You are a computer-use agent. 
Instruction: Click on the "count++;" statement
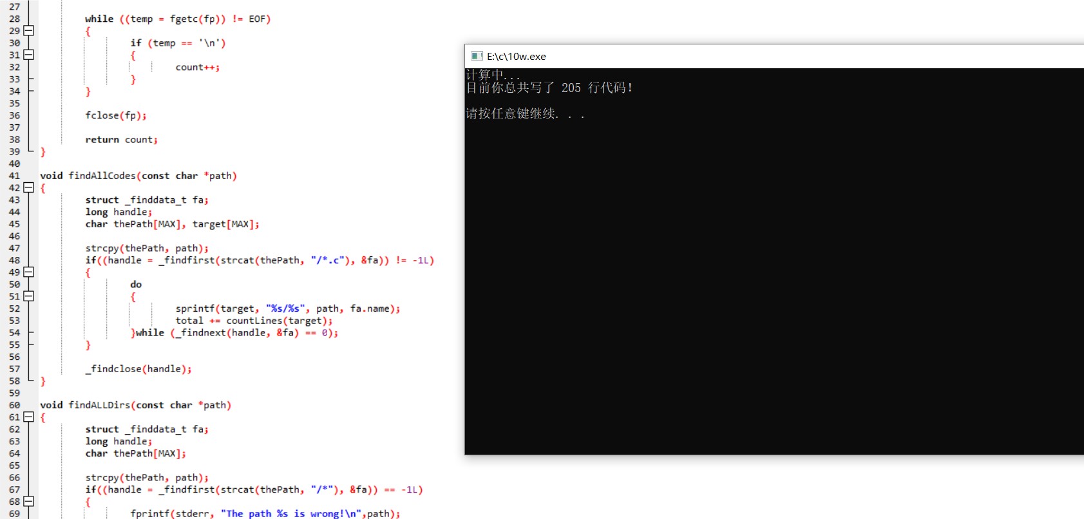coord(198,67)
